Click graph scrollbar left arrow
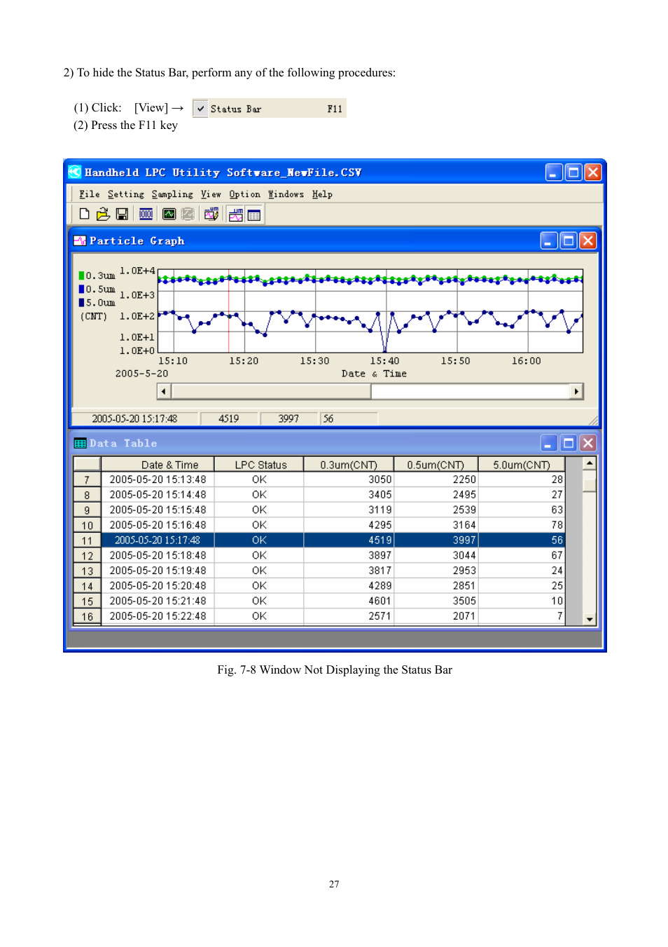Viewport: 668px width, 947px height. pyautogui.click(x=165, y=391)
